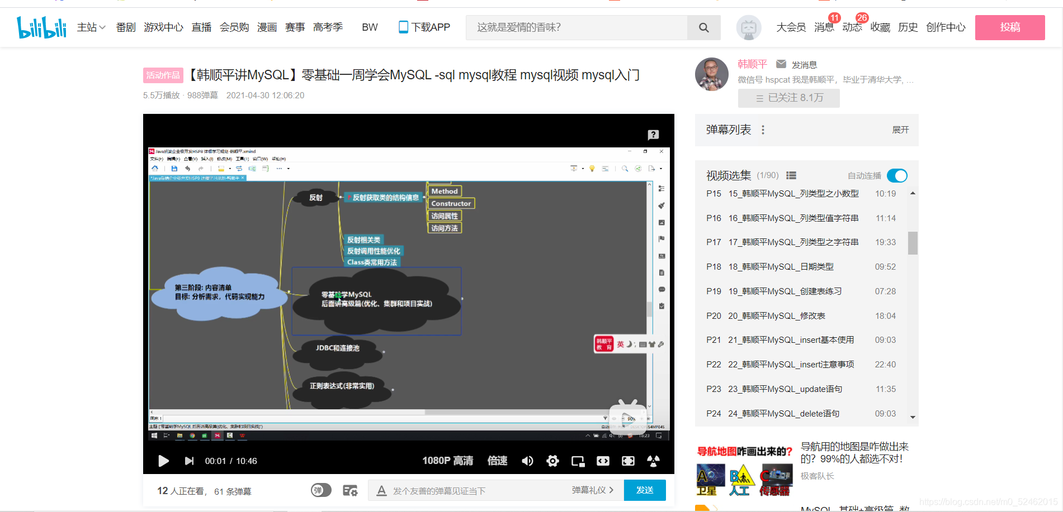
Task: Click the 已关注 8.1万 follow button
Action: click(788, 98)
